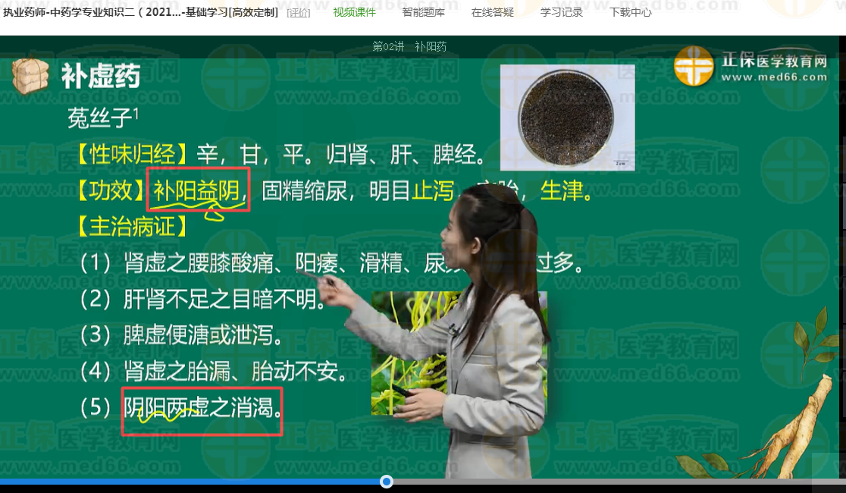The width and height of the screenshot is (846, 493).
Task: Click the www.med66.com text under the logo
Action: coord(773,77)
